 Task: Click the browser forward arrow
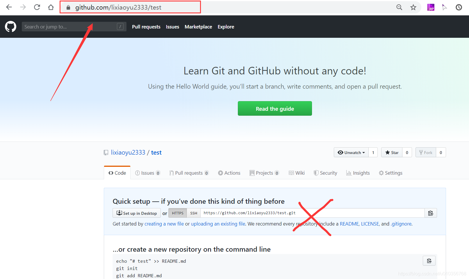coord(23,7)
